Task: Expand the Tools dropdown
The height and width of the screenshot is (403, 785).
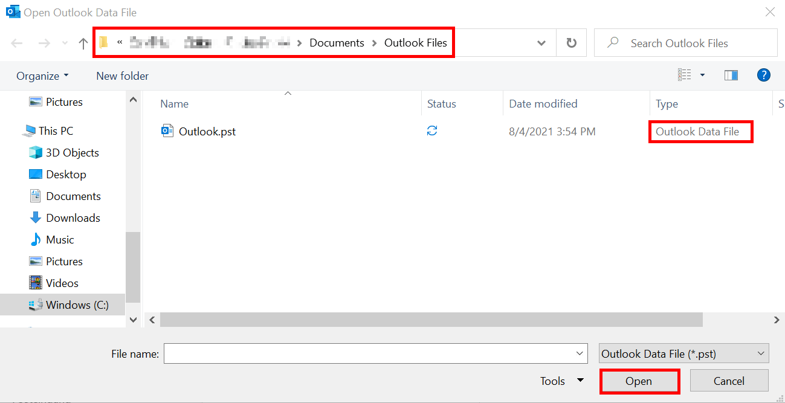Action: (562, 381)
